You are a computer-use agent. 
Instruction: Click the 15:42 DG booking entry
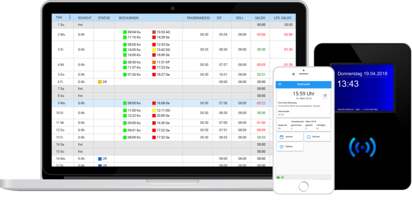(161, 50)
